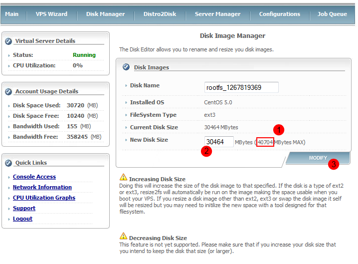This screenshot has width=358, height=264.
Task: Click the Logout link
Action: coord(22,219)
